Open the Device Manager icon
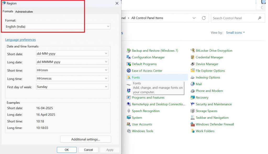This screenshot has height=154, width=268. coord(193,64)
